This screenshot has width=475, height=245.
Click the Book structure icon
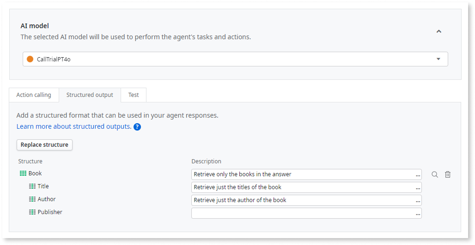tap(23, 173)
